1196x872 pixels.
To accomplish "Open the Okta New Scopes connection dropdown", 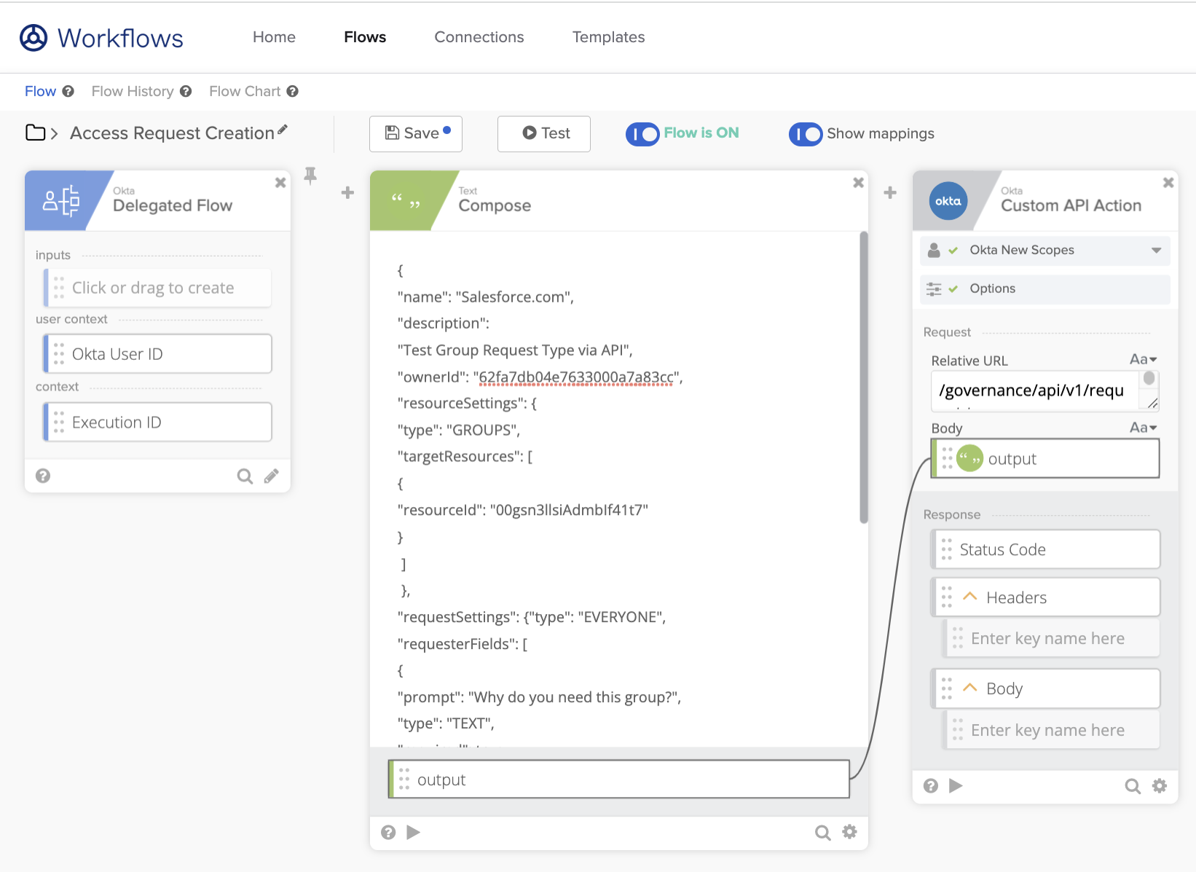I will (1156, 250).
